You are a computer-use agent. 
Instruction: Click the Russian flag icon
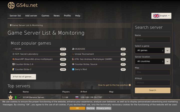tap(77, 98)
